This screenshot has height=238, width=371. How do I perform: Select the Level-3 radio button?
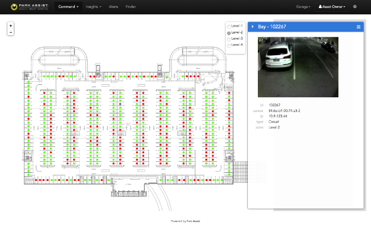tap(229, 39)
